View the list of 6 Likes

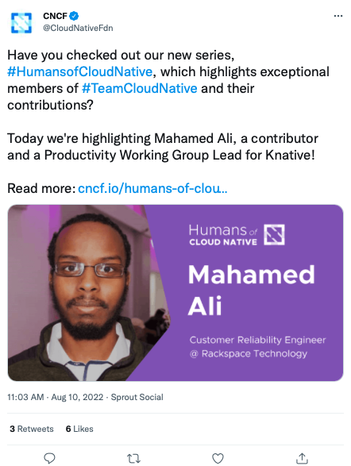79,429
